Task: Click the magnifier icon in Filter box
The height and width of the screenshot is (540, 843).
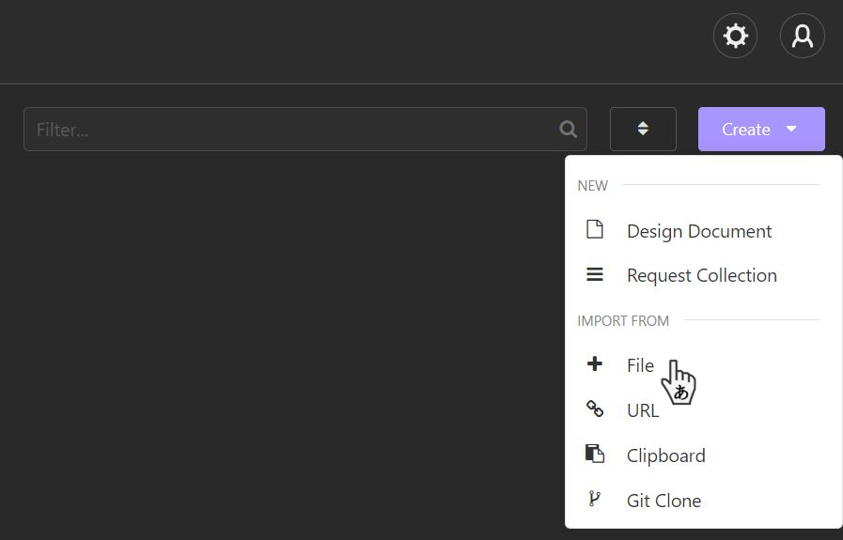Action: tap(568, 129)
